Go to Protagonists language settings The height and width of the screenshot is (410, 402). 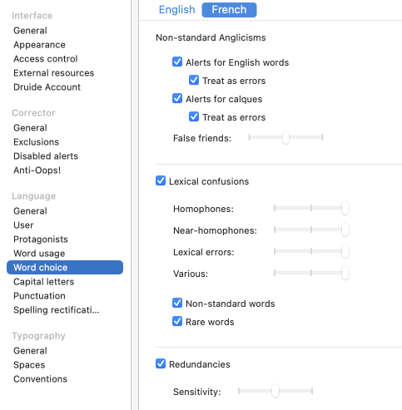[x=41, y=240]
